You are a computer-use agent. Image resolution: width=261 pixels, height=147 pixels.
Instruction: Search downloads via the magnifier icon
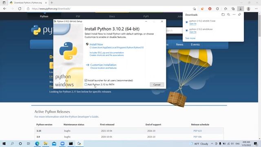pos(228,15)
